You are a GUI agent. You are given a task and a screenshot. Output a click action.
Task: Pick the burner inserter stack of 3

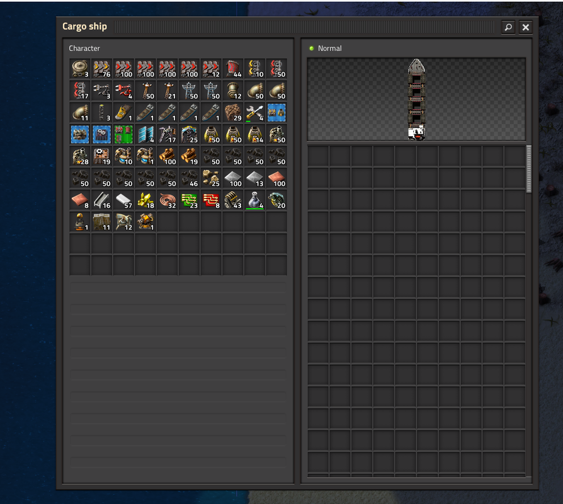(101, 91)
